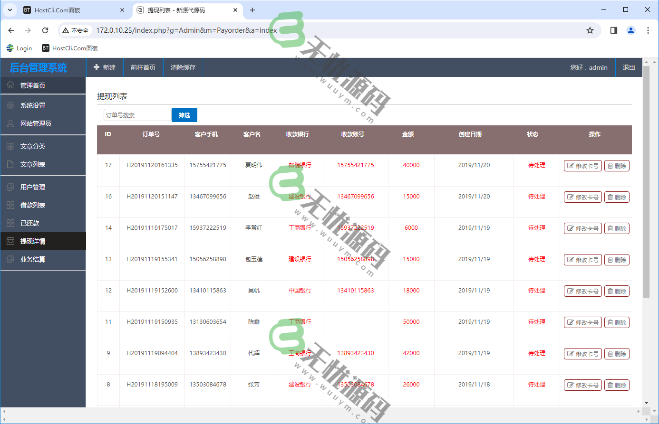Click the grid icon beside 借款列表
Viewport: 659px width, 424px height.
pyautogui.click(x=10, y=205)
